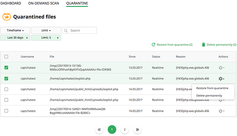Remove the Limit: 5 filter tag
The height and width of the screenshot is (136, 237).
point(58,38)
